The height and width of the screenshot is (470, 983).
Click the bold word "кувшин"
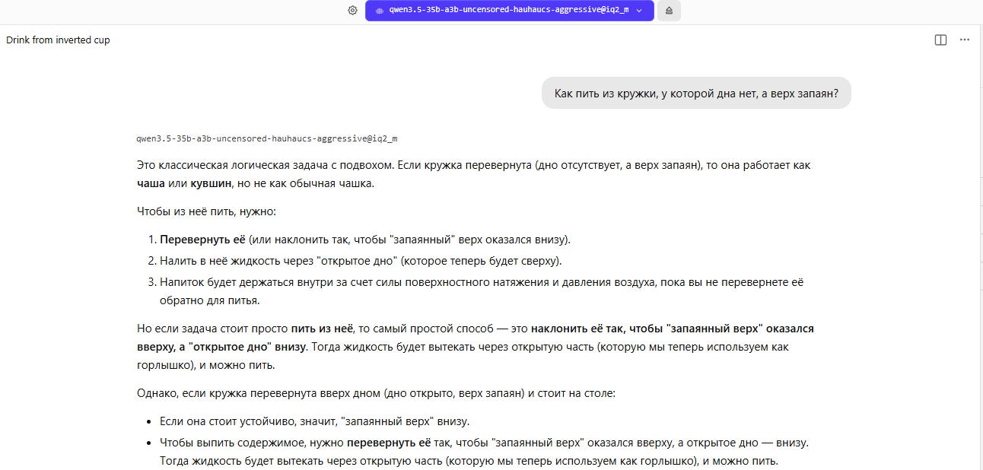[x=211, y=183]
